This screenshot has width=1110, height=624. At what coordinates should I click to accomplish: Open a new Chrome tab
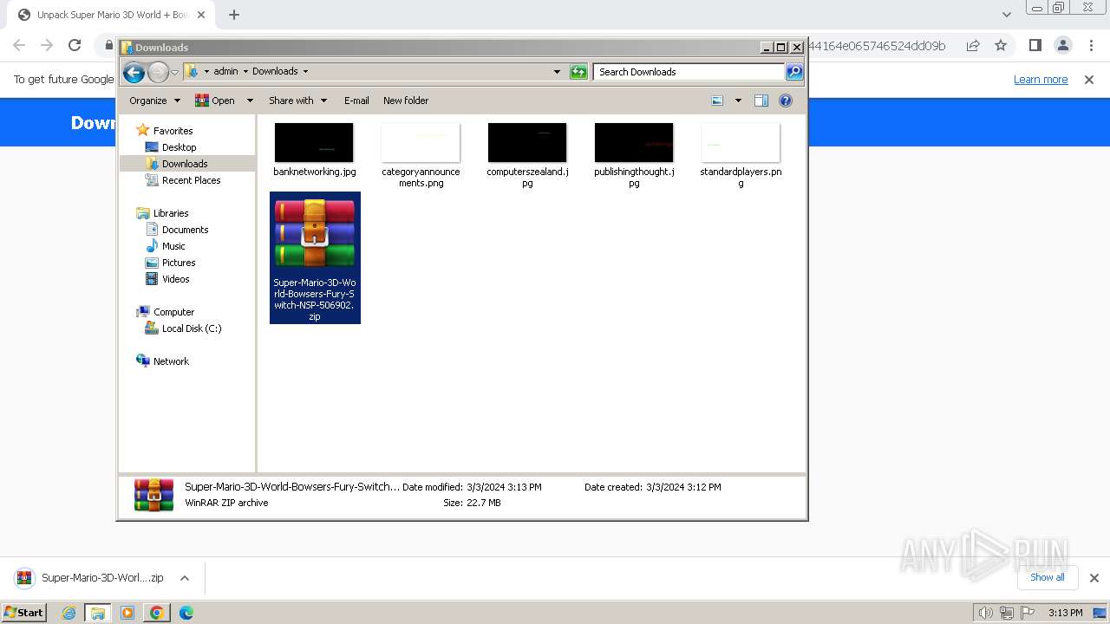click(x=234, y=15)
